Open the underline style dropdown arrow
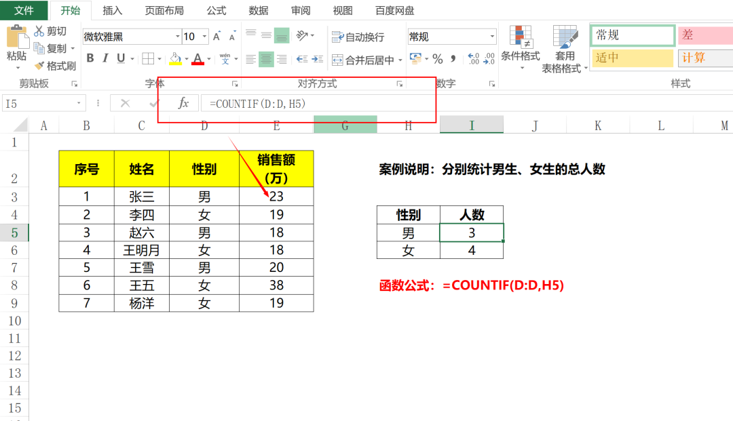 [133, 59]
